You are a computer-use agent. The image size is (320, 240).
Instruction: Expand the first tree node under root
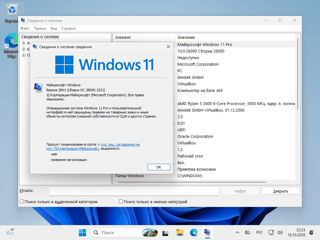tap(24, 43)
